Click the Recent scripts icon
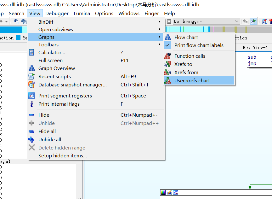Screen dimensions: 272x199 (31, 76)
